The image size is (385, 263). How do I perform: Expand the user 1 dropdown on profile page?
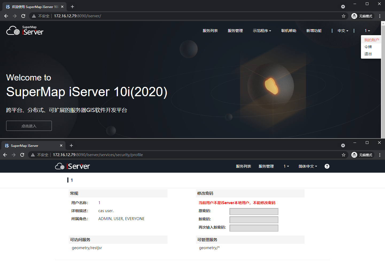click(286, 166)
